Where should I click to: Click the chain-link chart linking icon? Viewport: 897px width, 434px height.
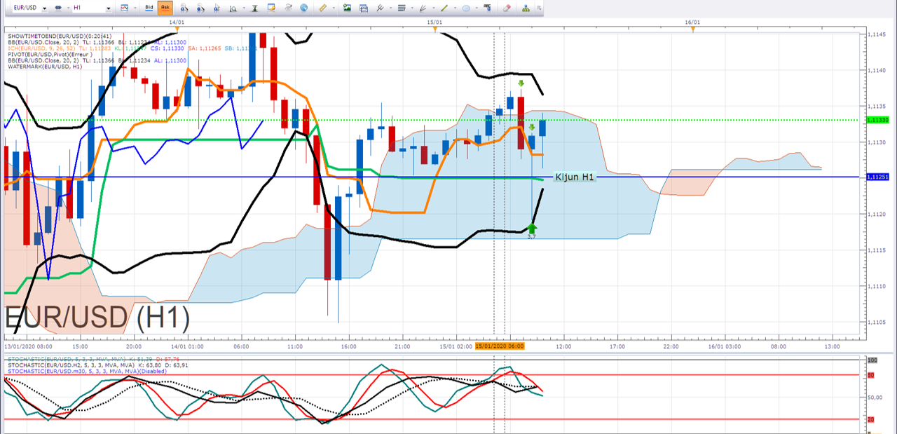59,8
